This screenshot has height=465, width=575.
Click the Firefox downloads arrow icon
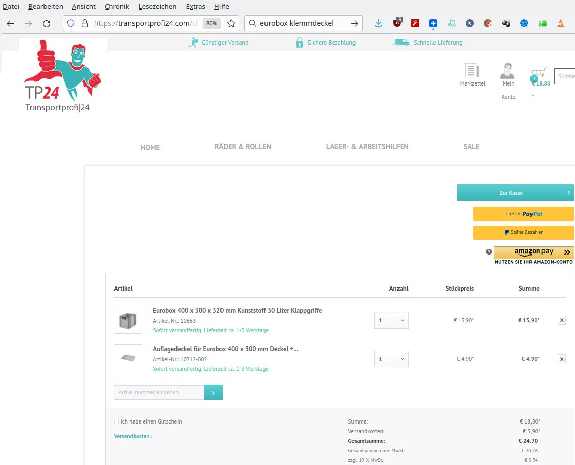click(378, 23)
